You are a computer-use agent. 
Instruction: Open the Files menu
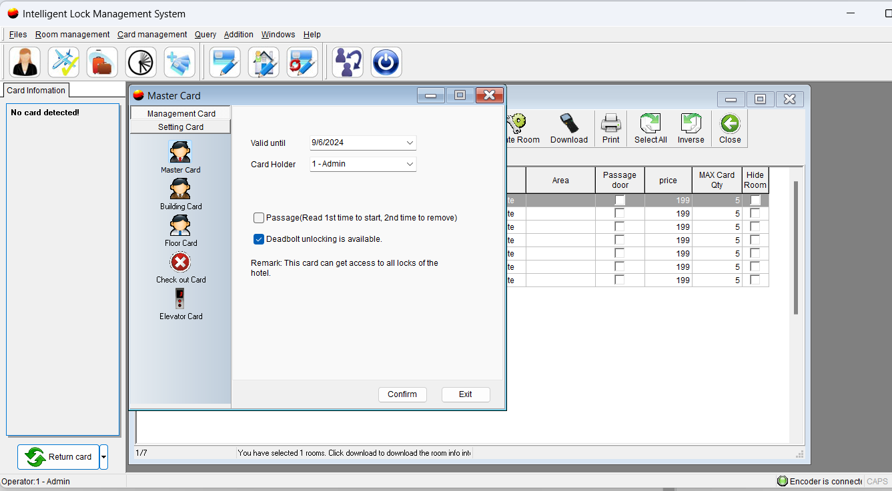point(18,35)
